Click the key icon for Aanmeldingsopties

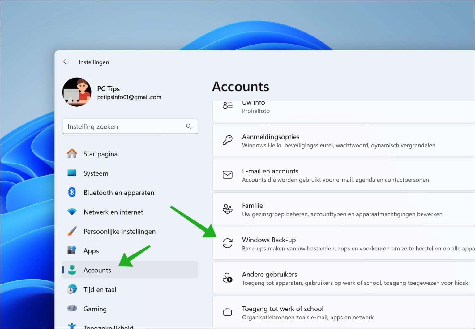228,140
